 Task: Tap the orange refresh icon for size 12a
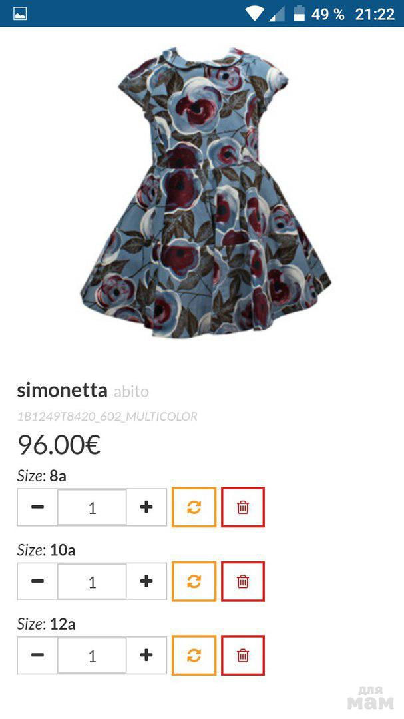pos(194,656)
